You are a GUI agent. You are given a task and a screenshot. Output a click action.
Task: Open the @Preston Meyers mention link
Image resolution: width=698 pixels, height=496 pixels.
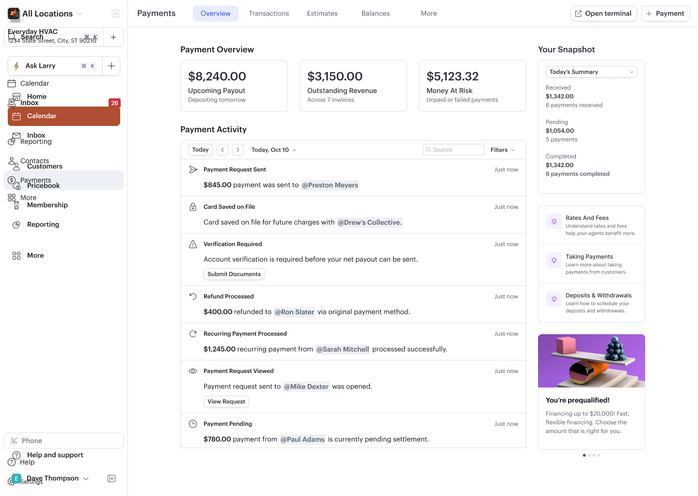click(330, 185)
